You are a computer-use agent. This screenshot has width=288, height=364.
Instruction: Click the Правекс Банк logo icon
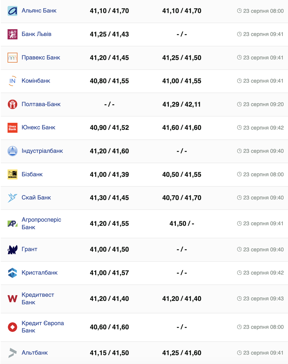(x=13, y=58)
